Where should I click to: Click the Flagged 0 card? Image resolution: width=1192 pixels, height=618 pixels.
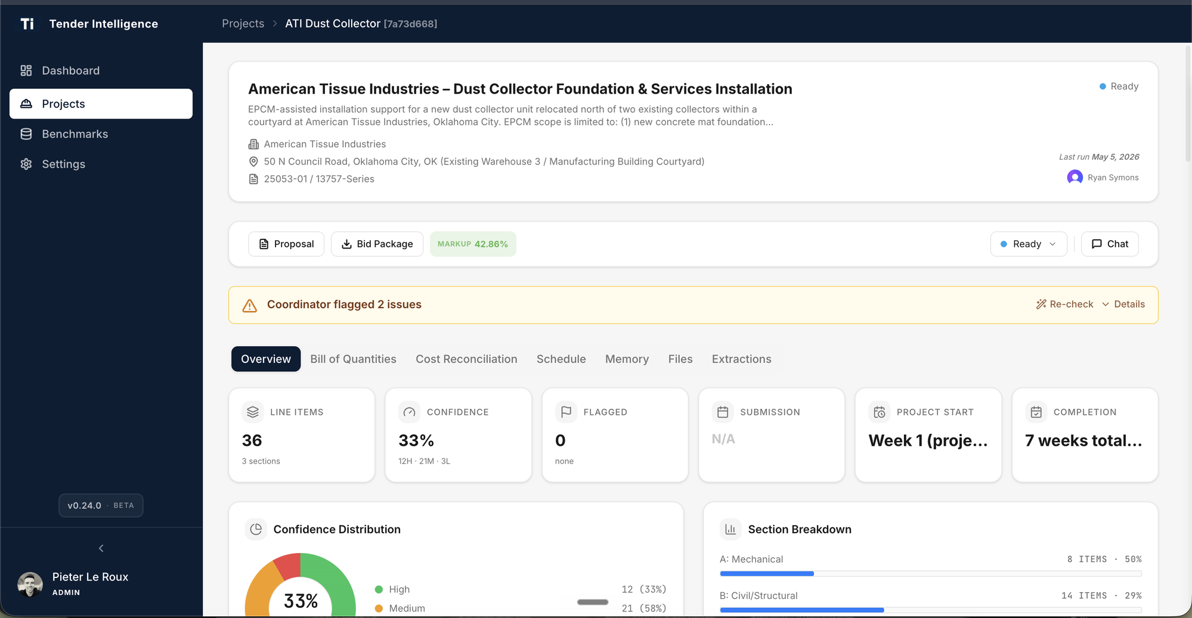click(615, 435)
